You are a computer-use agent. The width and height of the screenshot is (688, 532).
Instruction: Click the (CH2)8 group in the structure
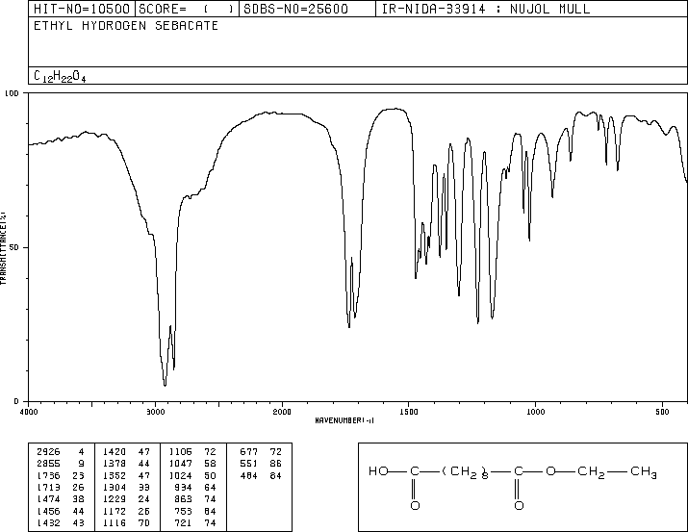click(x=465, y=472)
